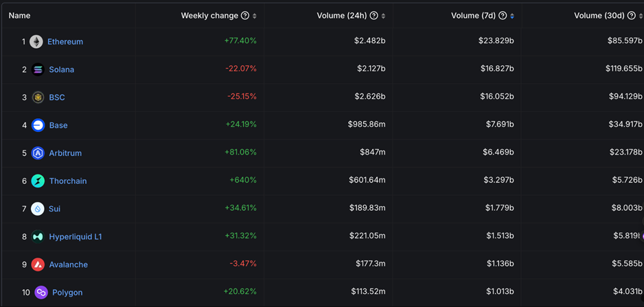Sort table by Volume (7d) arrows
The height and width of the screenshot is (307, 644).
(x=512, y=16)
